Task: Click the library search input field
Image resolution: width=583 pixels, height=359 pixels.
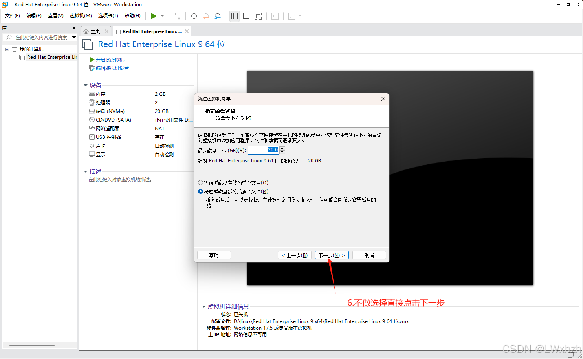Action: coord(38,37)
